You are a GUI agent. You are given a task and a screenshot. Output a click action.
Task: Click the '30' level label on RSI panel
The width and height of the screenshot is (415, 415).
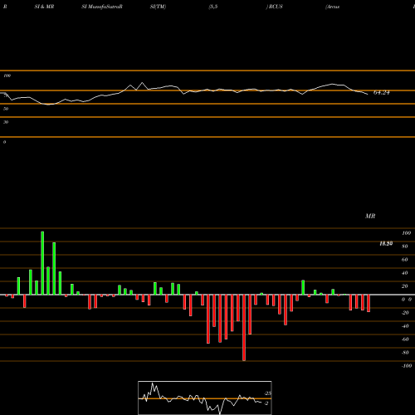pos(6,122)
